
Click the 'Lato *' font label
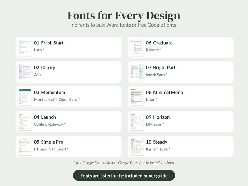tap(39, 50)
